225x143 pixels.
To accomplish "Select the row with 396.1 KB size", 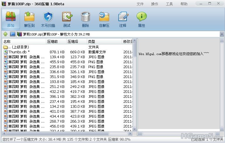I will click(67, 96).
